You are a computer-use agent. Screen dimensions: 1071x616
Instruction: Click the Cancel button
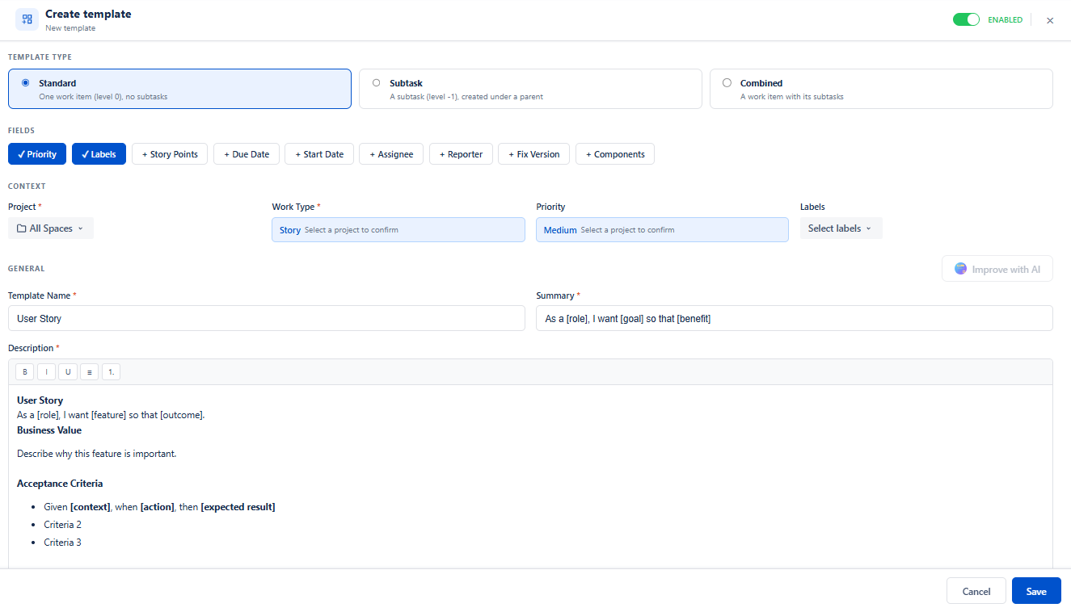(976, 591)
